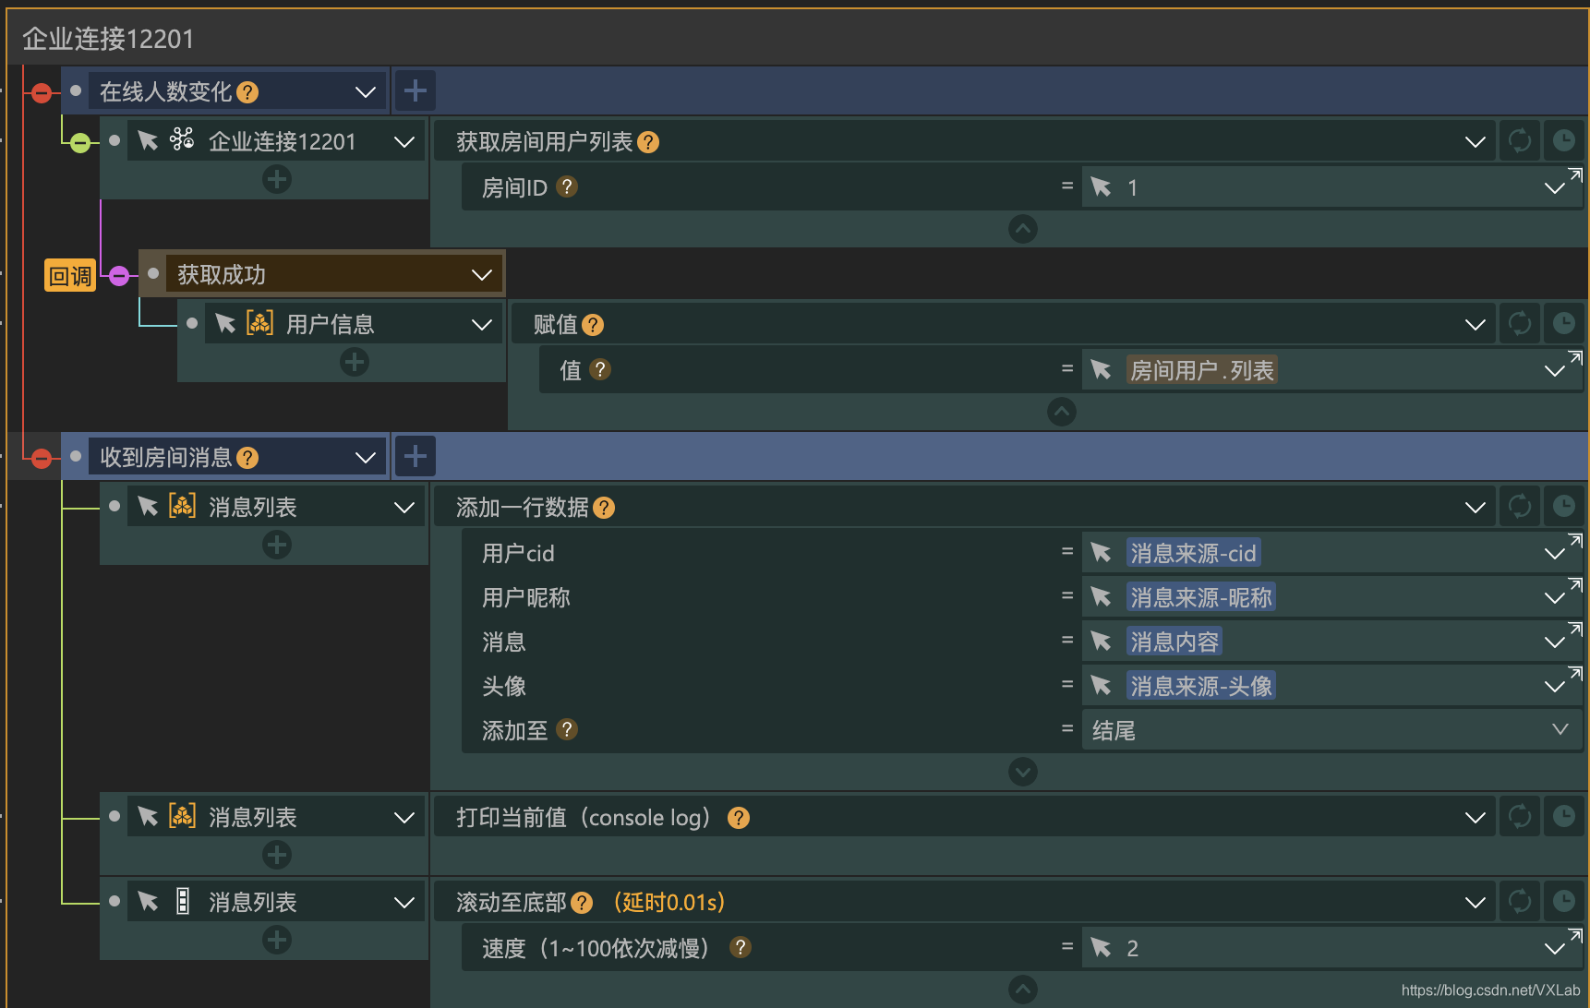Toggle the dot before first 消息列表
The height and width of the screenshot is (1008, 1590).
[x=114, y=506]
